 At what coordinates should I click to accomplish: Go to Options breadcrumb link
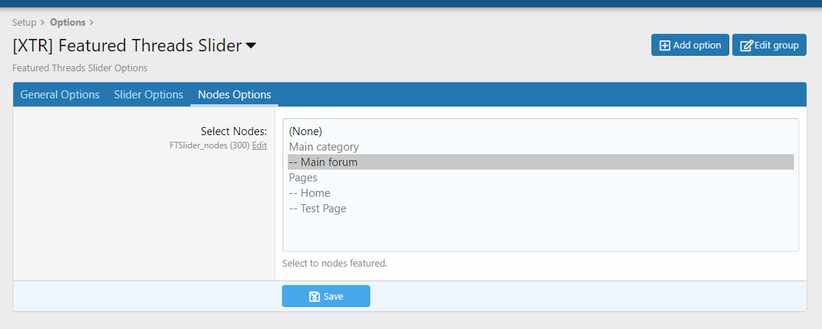tap(68, 23)
